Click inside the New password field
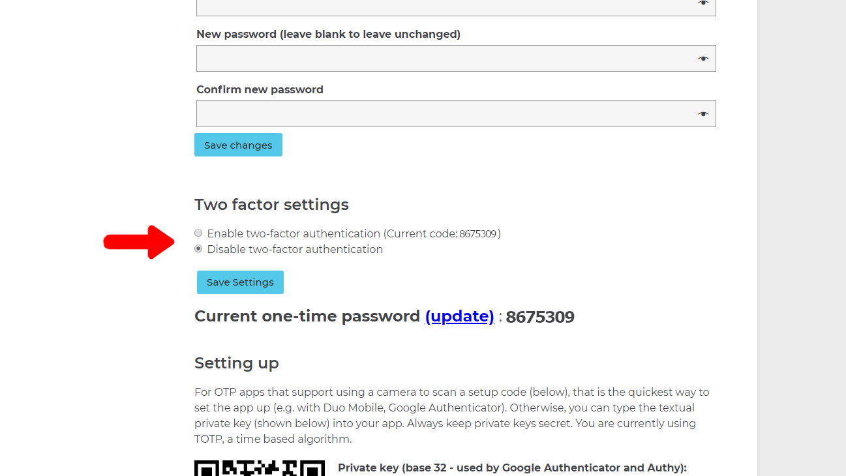Viewport: 846px width, 476px height. 424,58
